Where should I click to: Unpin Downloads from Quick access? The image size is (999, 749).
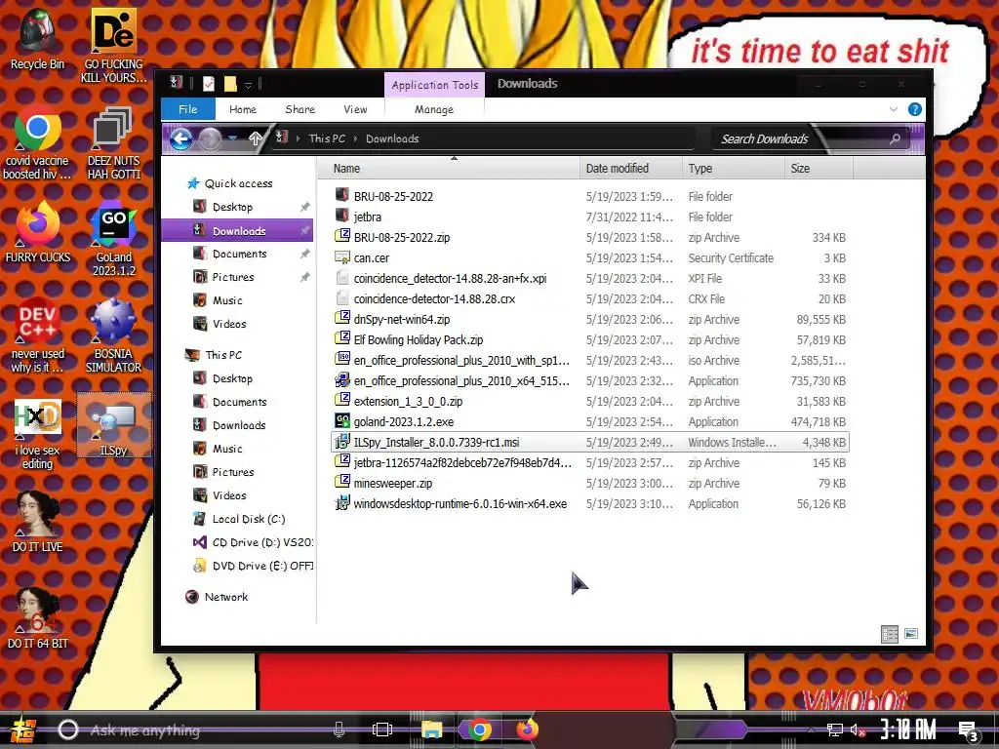304,230
